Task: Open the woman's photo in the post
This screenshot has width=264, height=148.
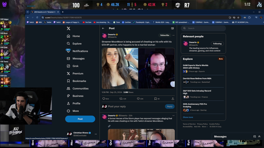Action: (120, 68)
